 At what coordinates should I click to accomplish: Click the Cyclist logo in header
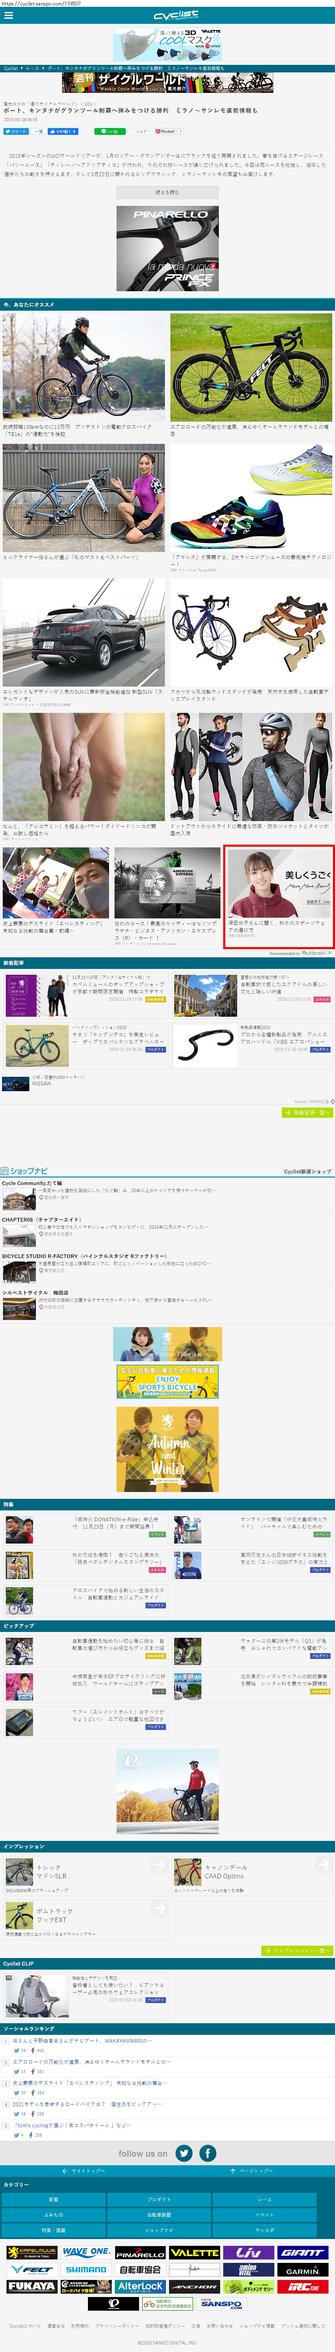coord(176,15)
